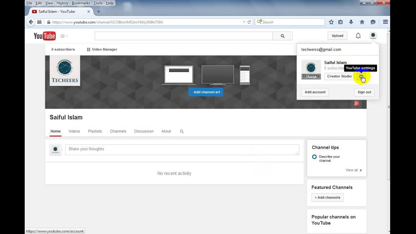This screenshot has height=234, width=416.
Task: Click the mobile device preview on banner
Action: tap(245, 75)
